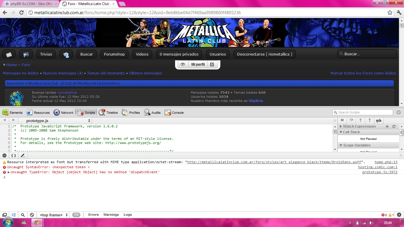Click the Step out debugger icon
This screenshot has width=404, height=227.
[x=369, y=120]
